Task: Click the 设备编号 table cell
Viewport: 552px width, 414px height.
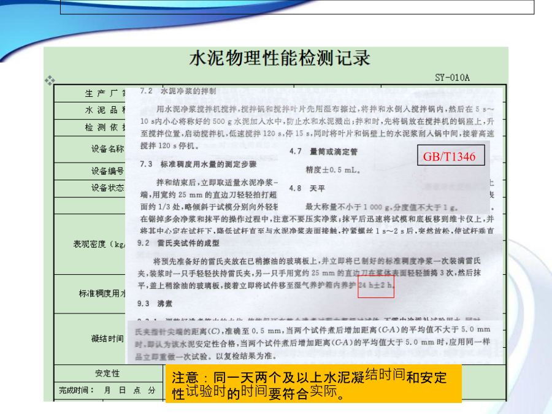Action: point(90,172)
